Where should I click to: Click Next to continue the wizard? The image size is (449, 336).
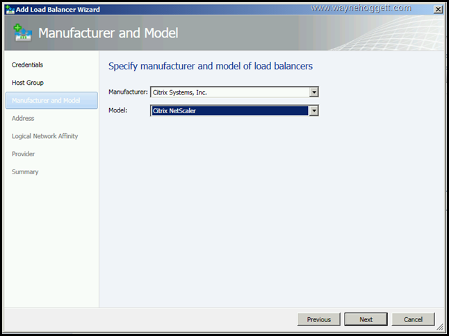366,319
